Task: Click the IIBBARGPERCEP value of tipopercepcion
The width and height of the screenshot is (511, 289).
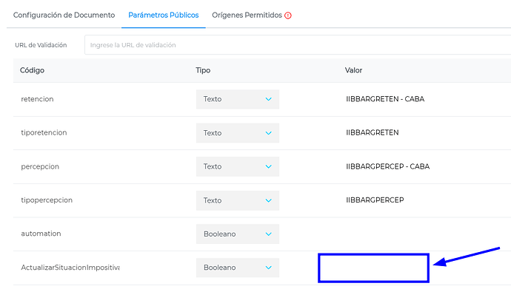Action: (x=375, y=200)
